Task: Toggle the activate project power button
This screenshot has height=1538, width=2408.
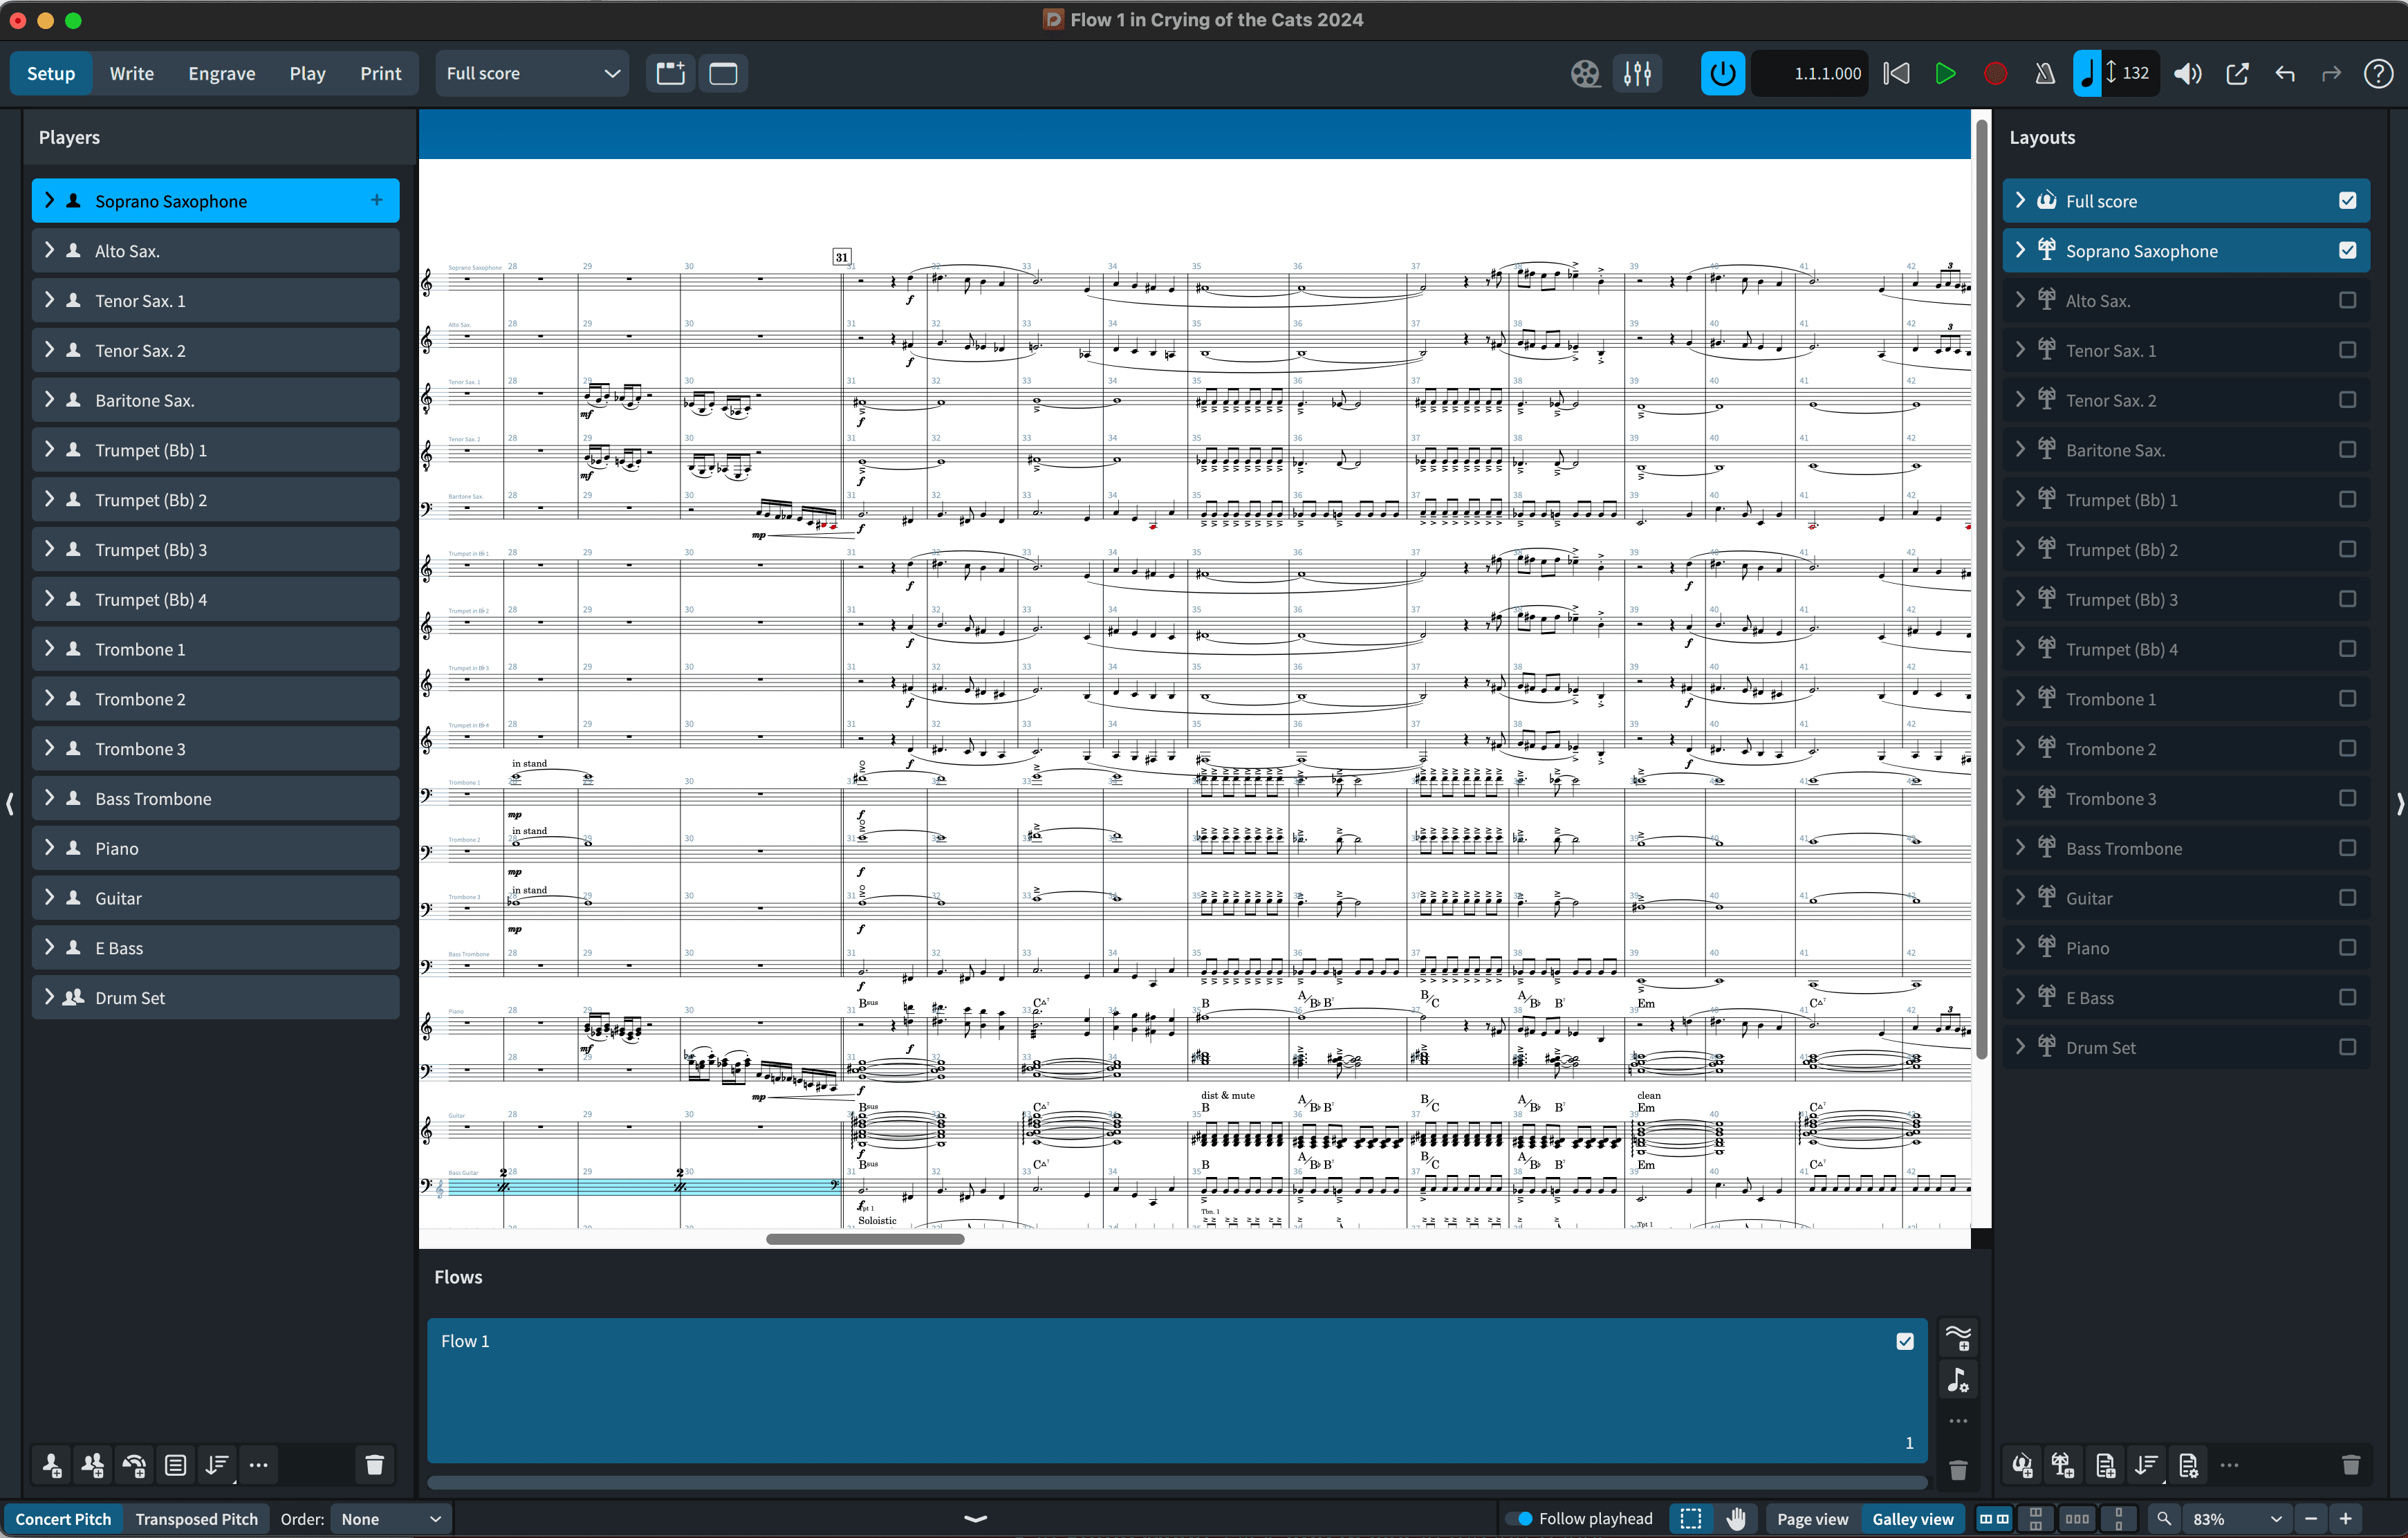Action: tap(1722, 74)
